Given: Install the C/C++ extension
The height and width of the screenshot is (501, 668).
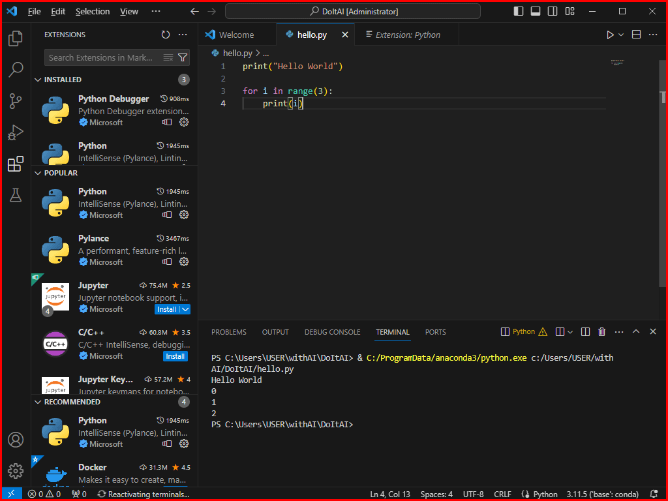Looking at the screenshot, I should (x=175, y=356).
